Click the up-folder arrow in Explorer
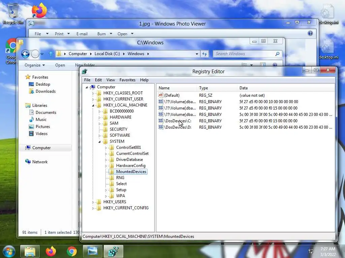The image size is (345, 258). click(x=51, y=54)
